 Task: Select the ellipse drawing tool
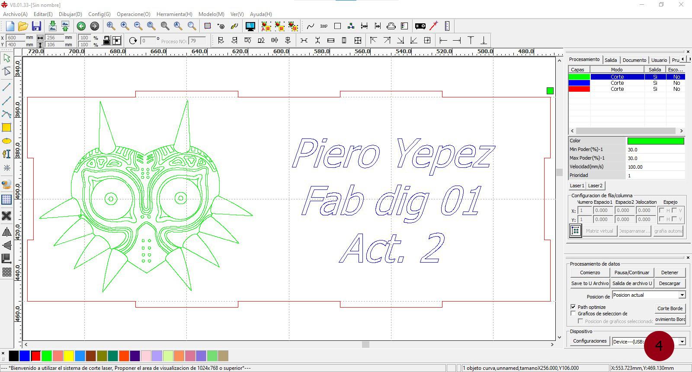coord(6,141)
